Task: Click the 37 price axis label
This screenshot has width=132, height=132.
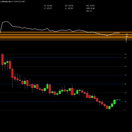Action: coord(125,58)
